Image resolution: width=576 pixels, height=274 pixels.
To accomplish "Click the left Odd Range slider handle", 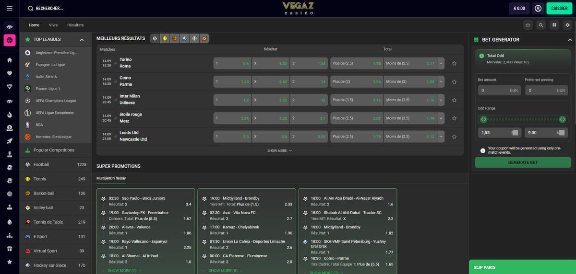I will 483,119.
